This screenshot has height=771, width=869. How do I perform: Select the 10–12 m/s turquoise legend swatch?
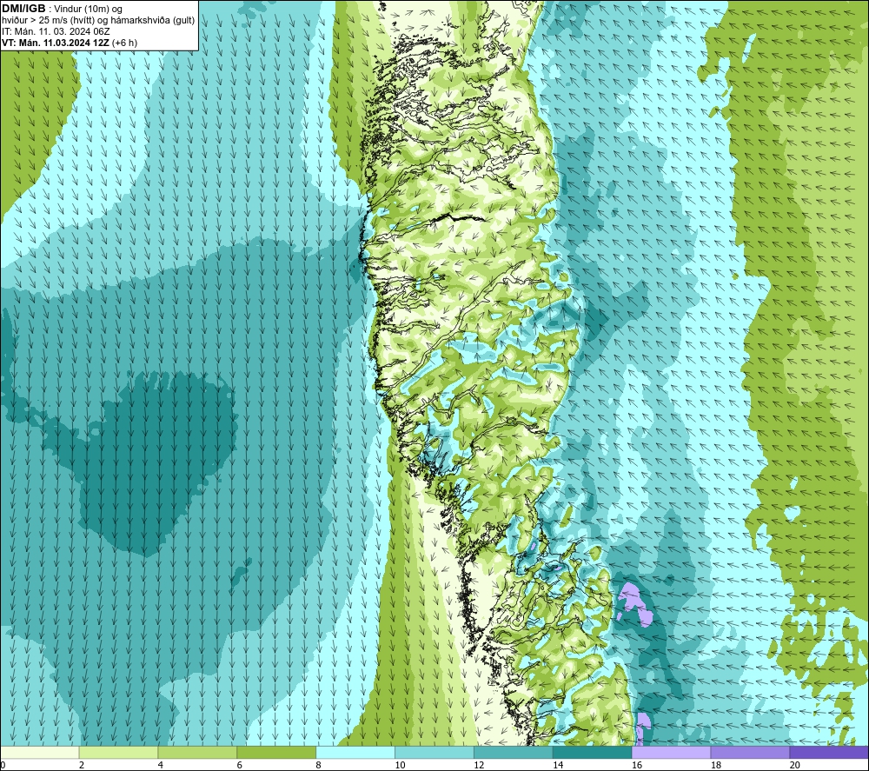[434, 752]
